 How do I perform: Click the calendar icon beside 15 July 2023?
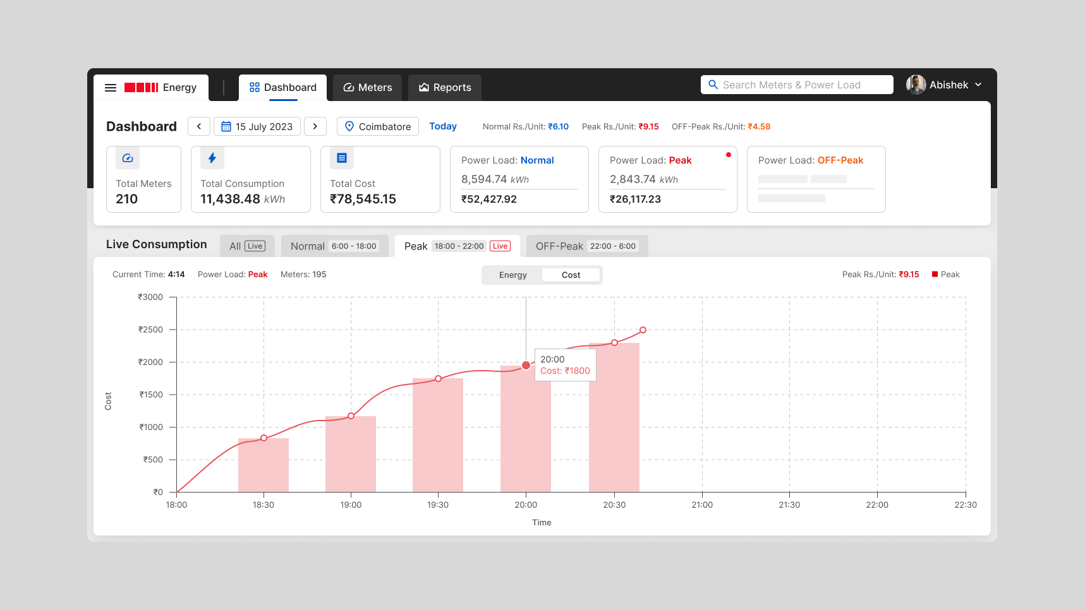[226, 127]
